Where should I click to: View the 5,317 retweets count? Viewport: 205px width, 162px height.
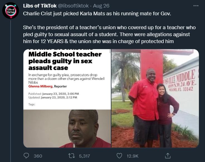pos(84,156)
